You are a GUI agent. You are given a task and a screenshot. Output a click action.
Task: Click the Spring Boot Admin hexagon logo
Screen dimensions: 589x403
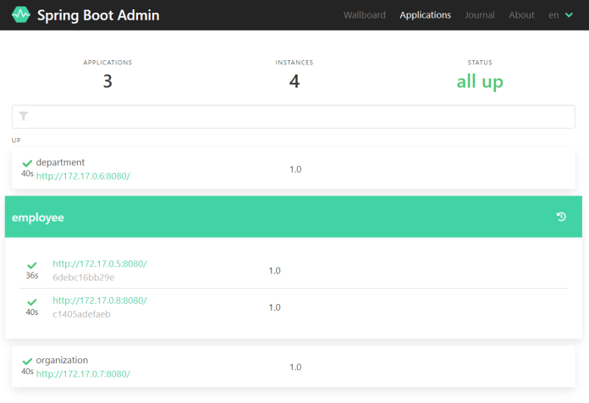coord(20,14)
